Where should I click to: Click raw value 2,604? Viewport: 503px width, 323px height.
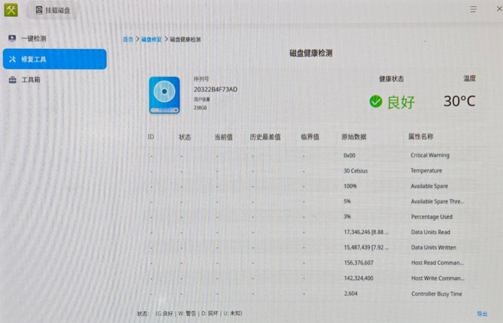[x=350, y=294]
